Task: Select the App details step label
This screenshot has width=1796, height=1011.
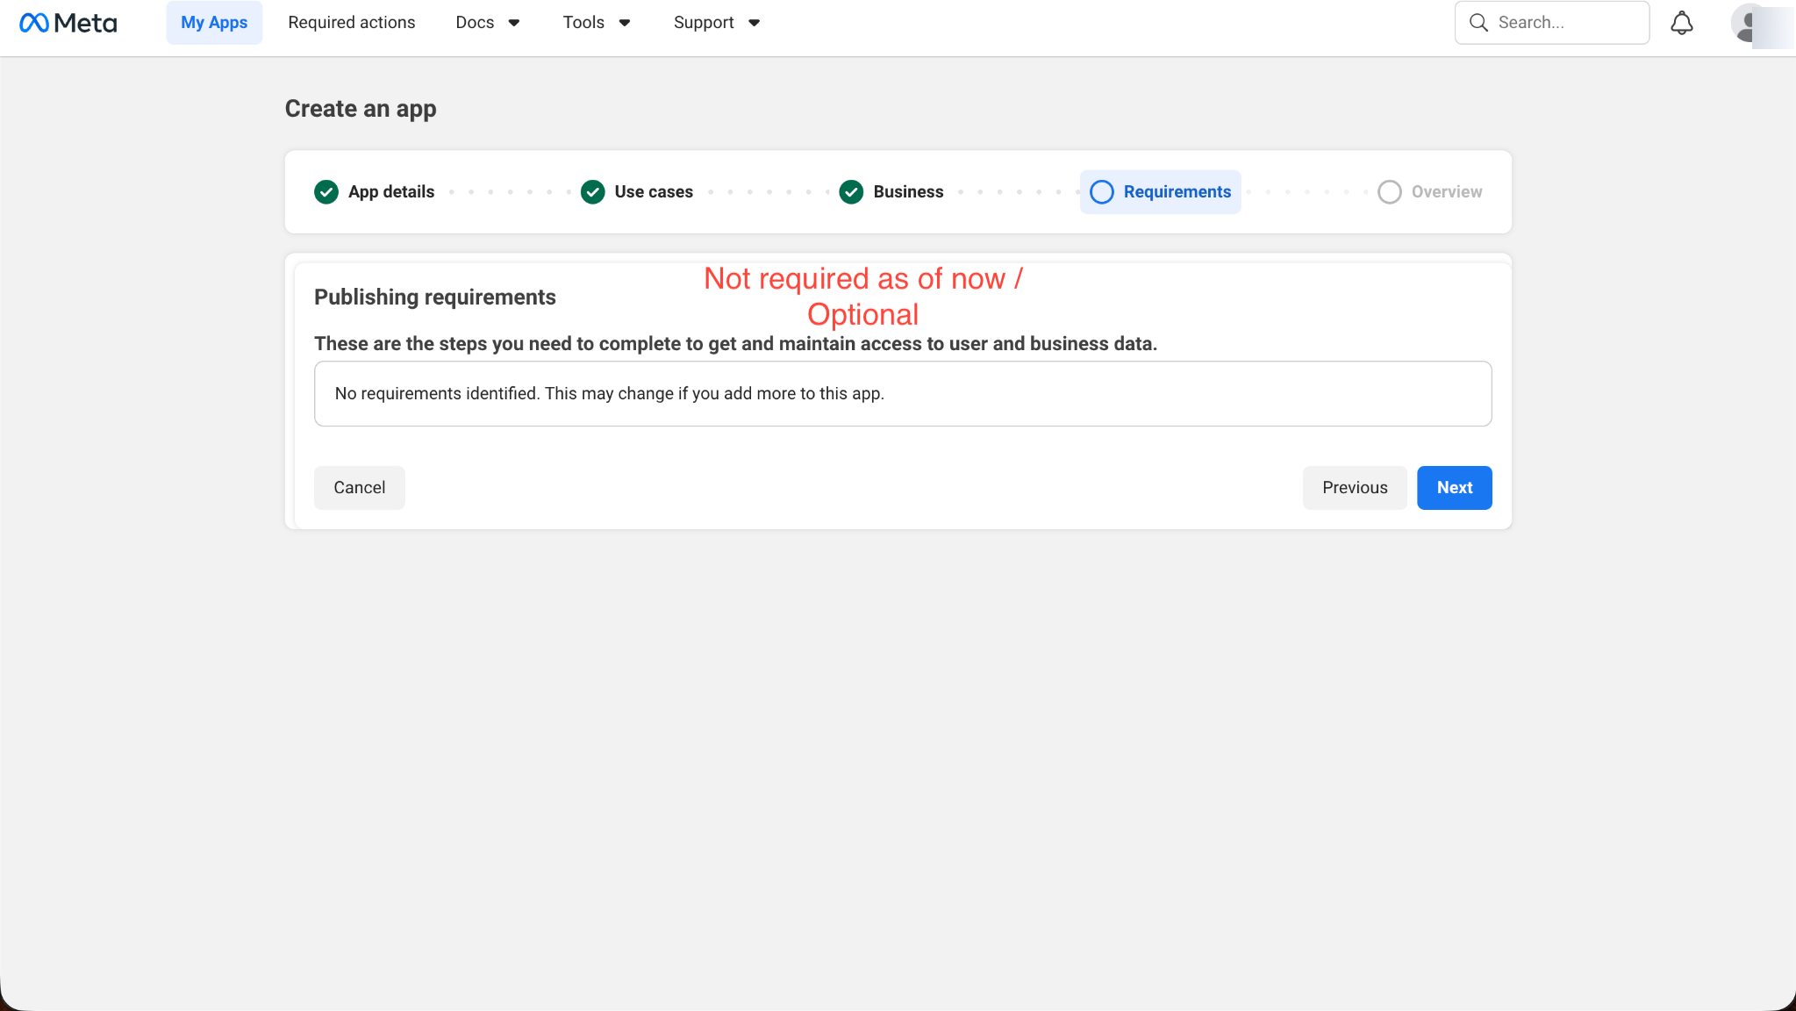Action: 391,192
